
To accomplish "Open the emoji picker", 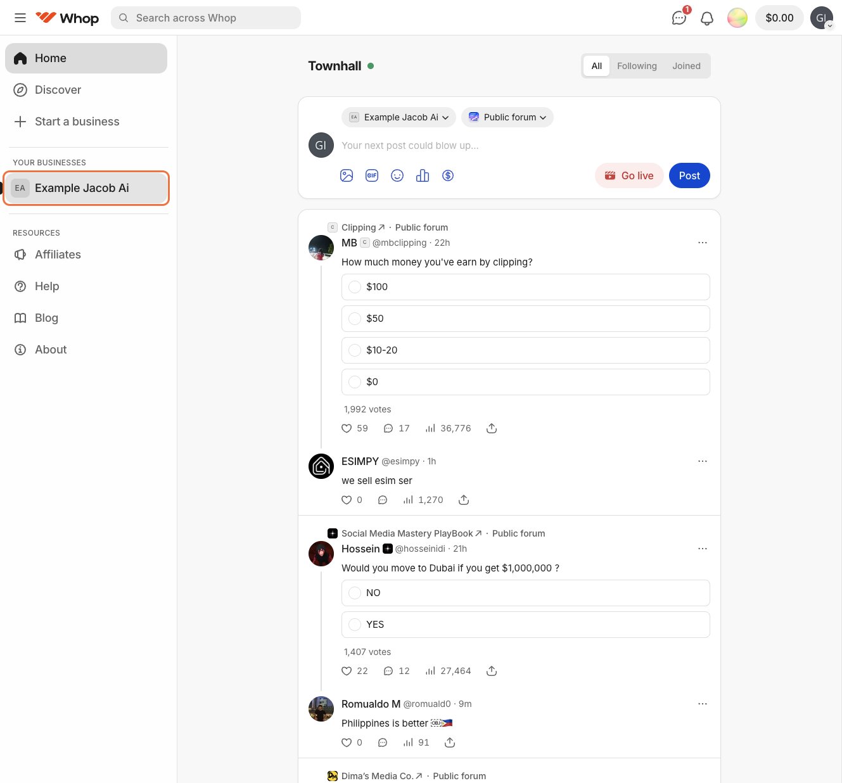I will click(x=397, y=175).
